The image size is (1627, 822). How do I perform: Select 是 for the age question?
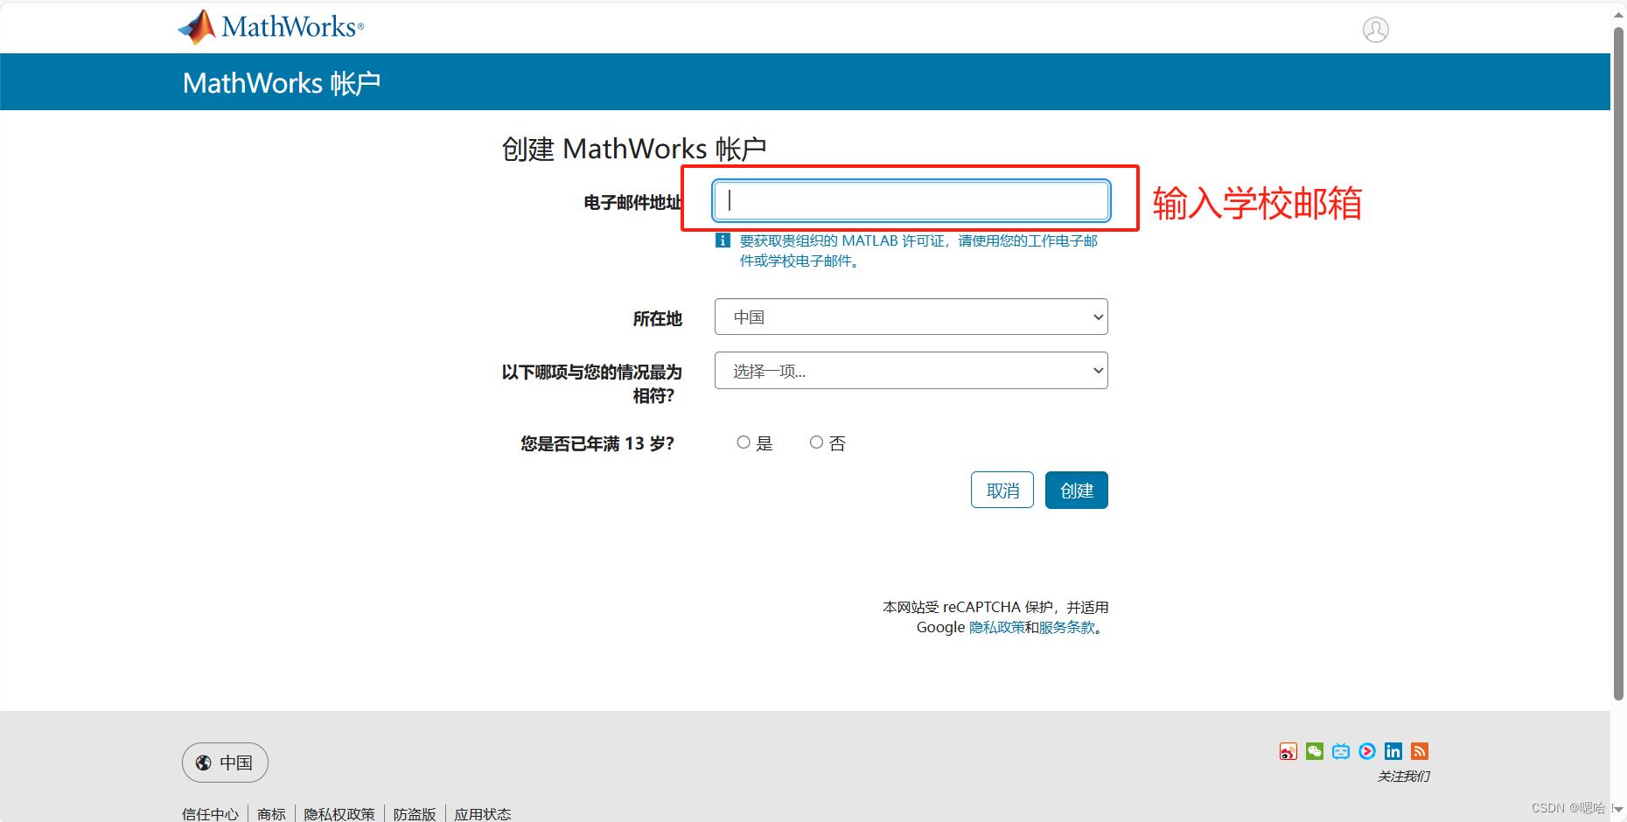click(744, 442)
